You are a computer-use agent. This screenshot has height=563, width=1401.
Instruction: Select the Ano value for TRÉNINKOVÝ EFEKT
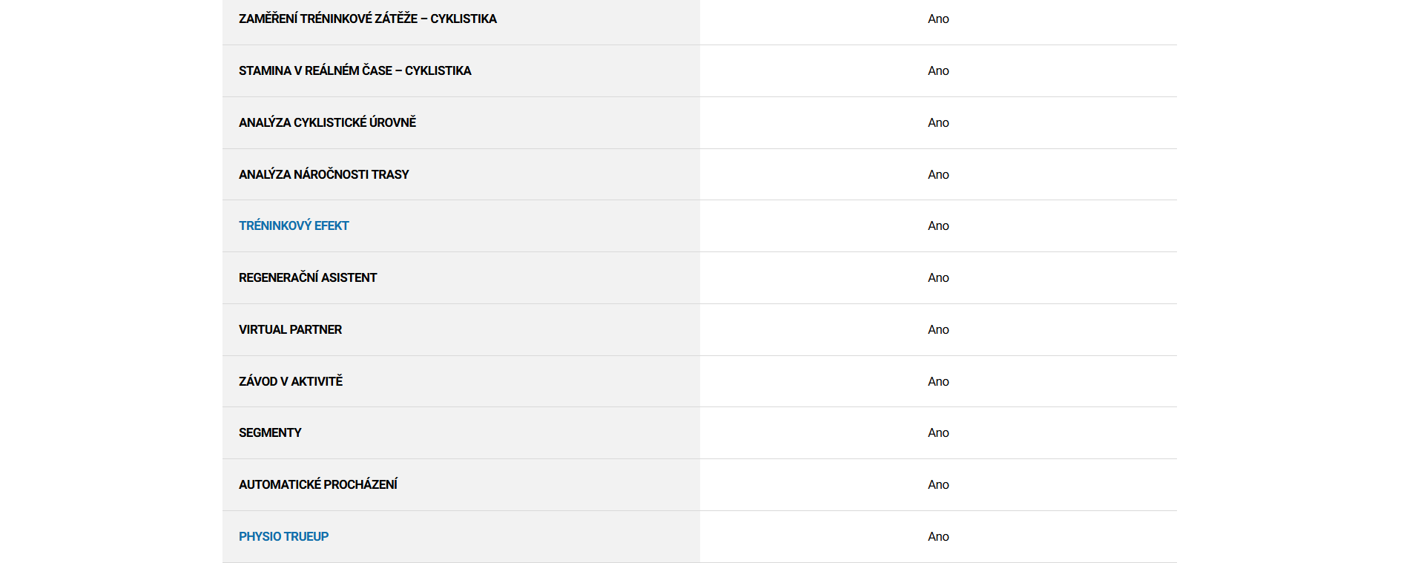(x=938, y=225)
